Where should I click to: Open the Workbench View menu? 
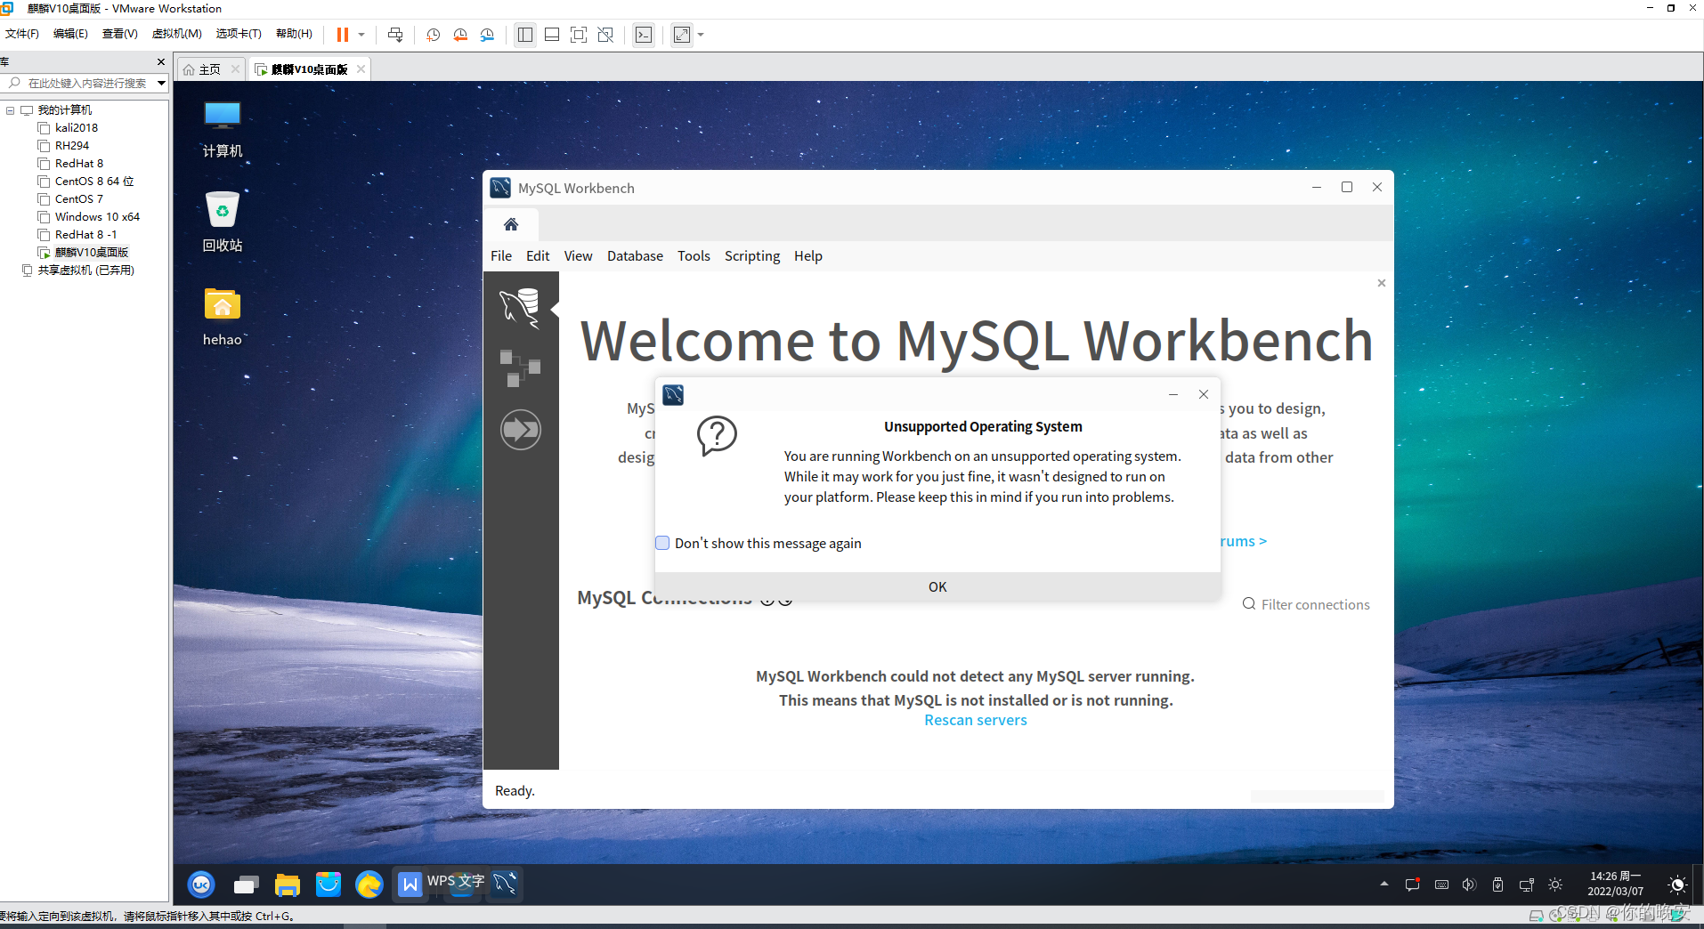tap(578, 255)
